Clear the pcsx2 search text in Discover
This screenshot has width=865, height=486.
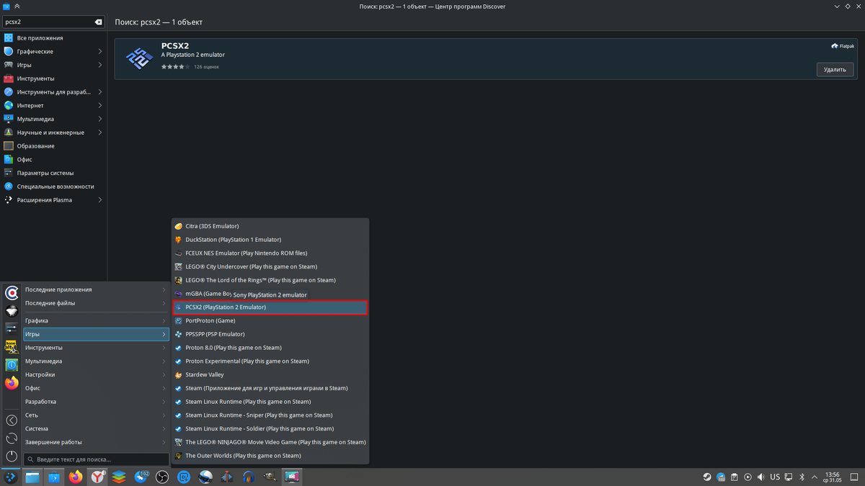point(99,22)
